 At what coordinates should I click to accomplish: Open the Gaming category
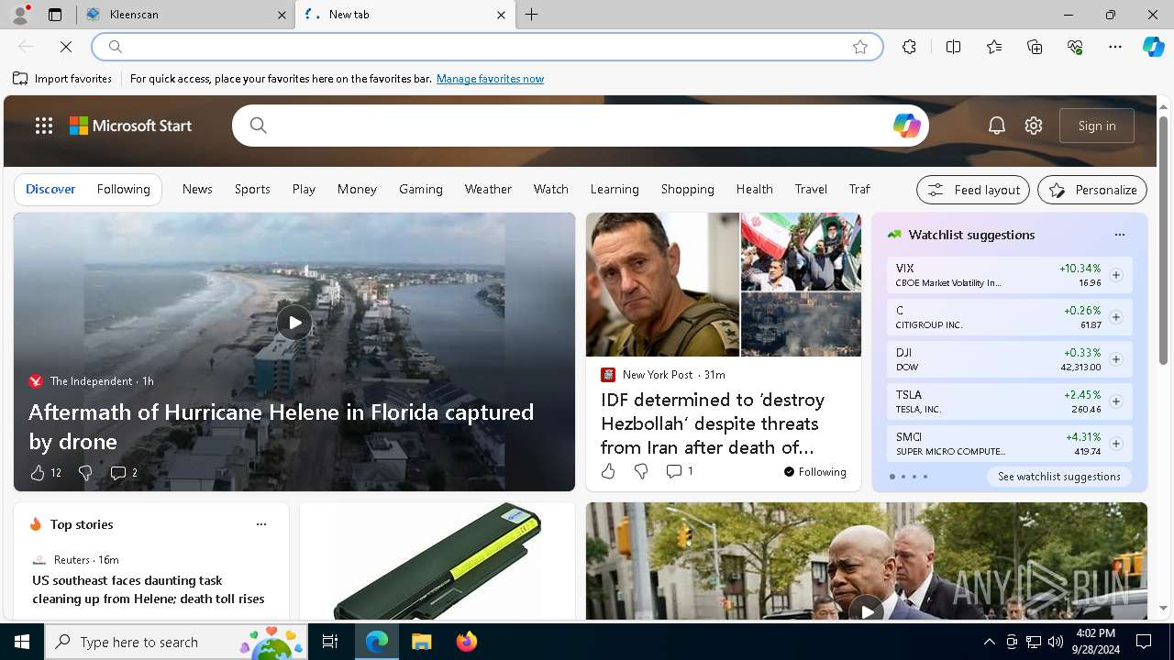[x=421, y=189]
